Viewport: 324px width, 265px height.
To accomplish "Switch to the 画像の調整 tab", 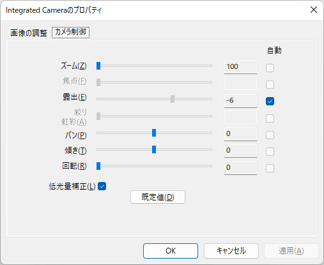I will click(29, 33).
